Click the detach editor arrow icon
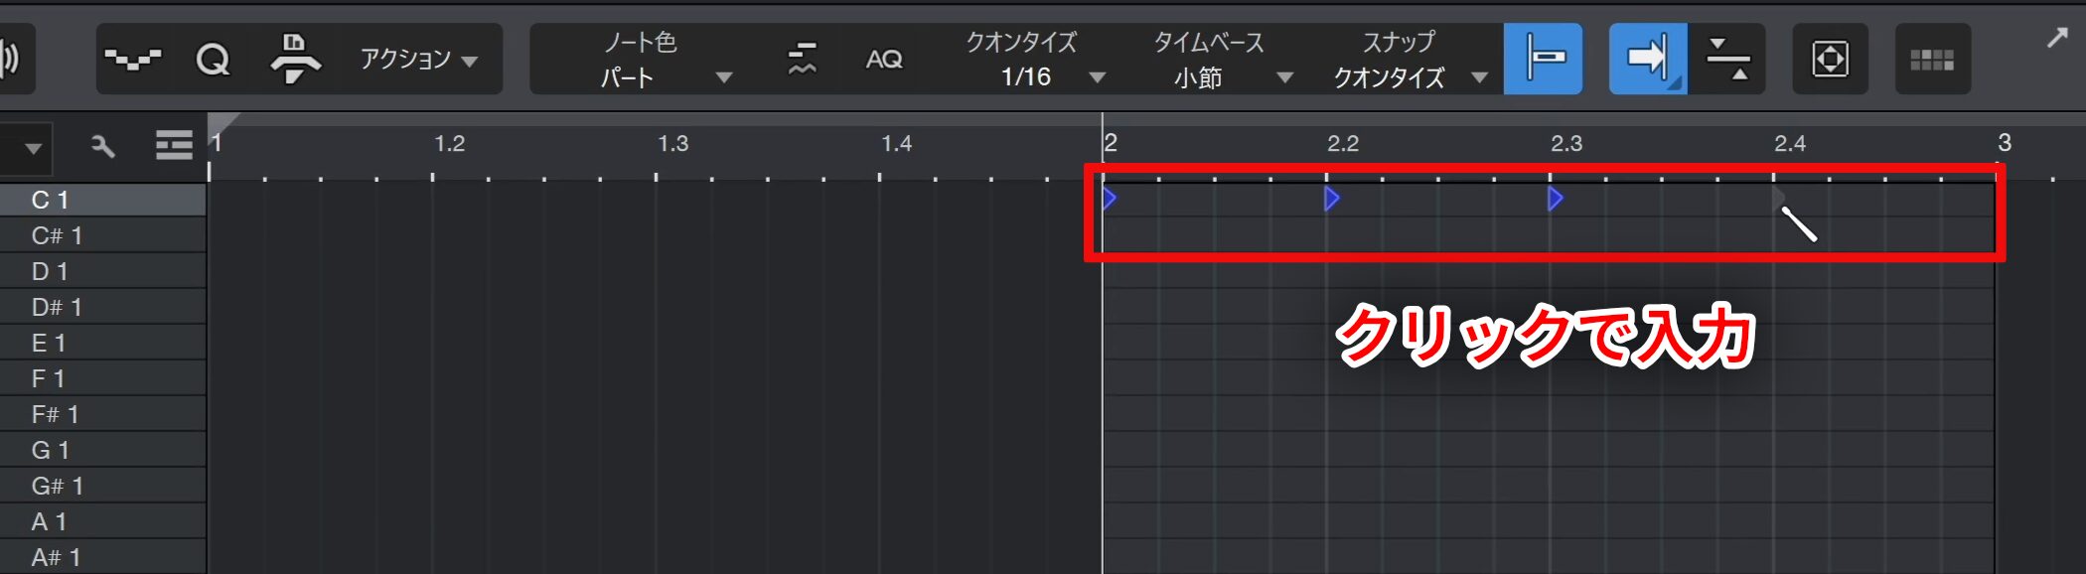 click(x=2056, y=38)
